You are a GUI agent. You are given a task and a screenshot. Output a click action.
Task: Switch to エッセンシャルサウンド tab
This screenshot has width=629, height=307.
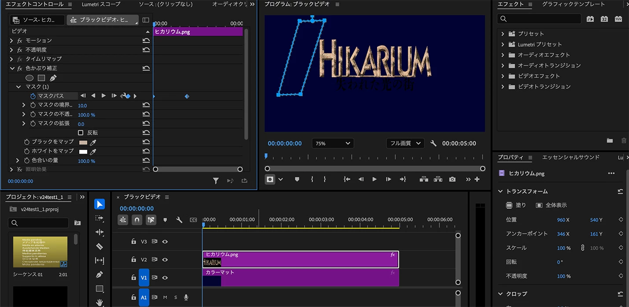(571, 157)
